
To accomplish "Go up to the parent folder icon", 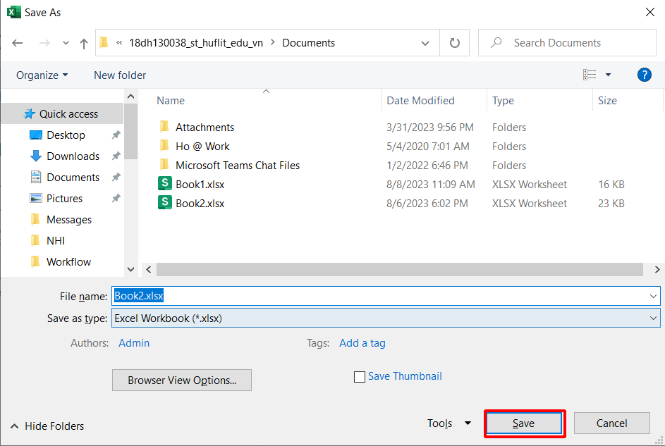I will (x=83, y=42).
